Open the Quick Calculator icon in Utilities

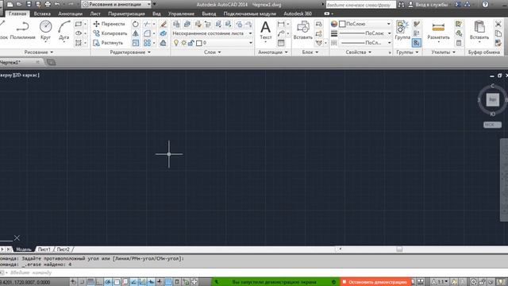click(x=459, y=43)
